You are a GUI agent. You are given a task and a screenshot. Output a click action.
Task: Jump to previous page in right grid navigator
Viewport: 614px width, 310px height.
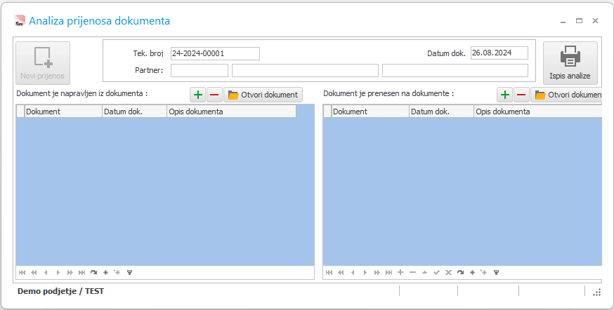pos(341,272)
